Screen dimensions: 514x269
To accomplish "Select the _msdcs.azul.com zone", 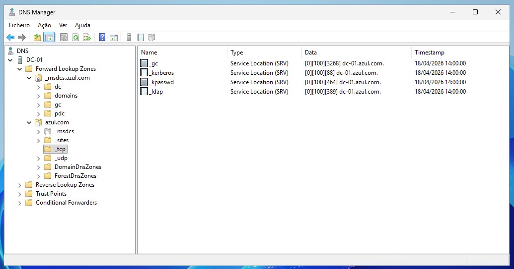I will pos(67,78).
